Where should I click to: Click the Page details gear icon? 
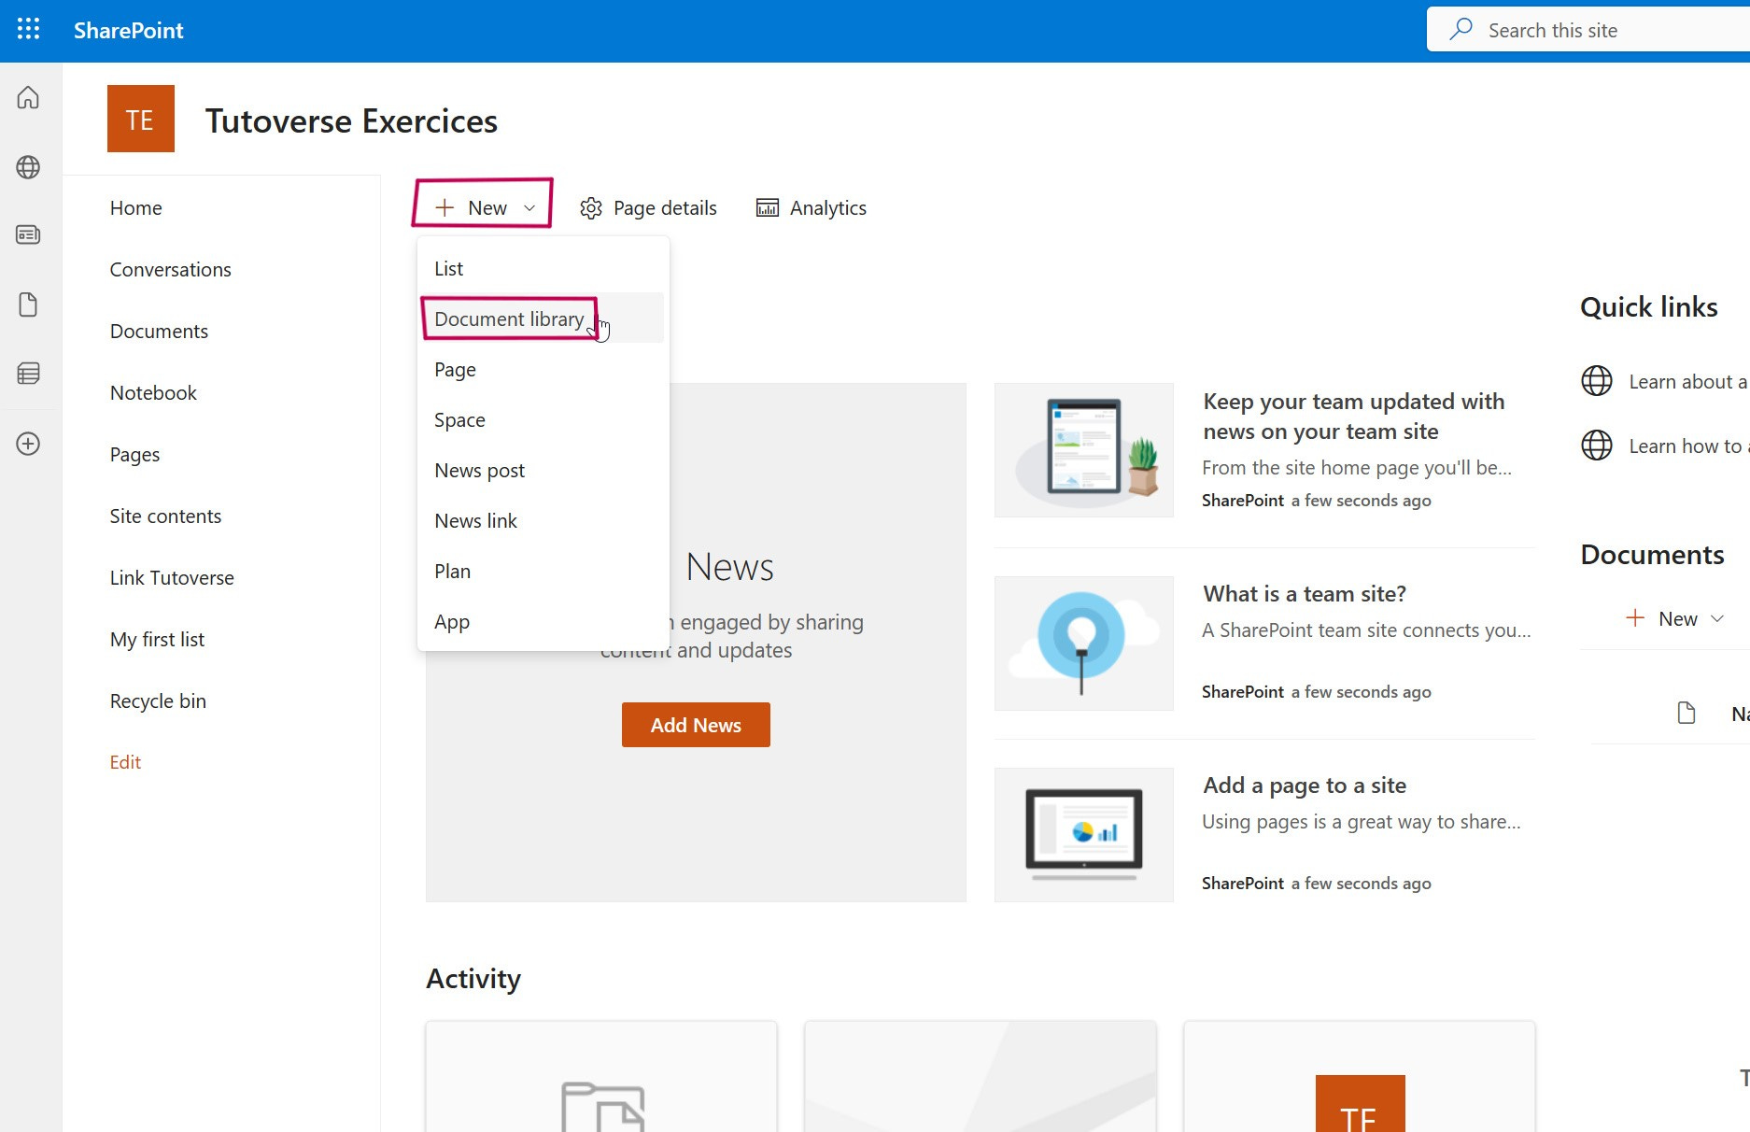(x=591, y=208)
